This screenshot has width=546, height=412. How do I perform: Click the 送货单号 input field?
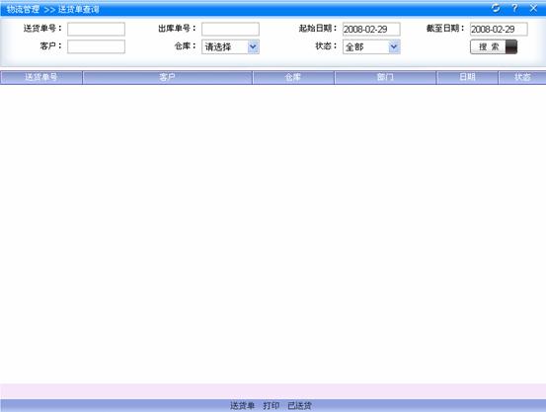pyautogui.click(x=96, y=29)
